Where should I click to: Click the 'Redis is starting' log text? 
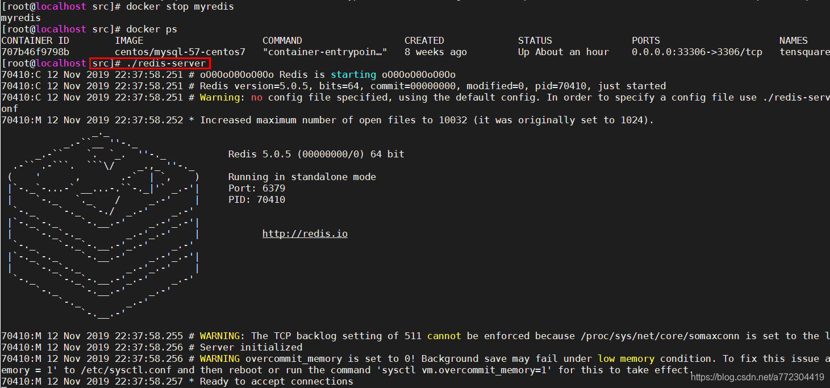328,74
